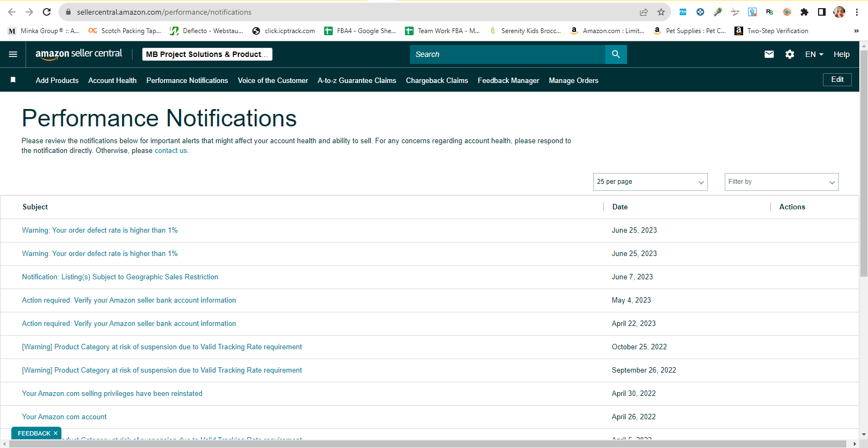
Task: Open the Pet Supplies bookmark
Action: click(x=689, y=31)
